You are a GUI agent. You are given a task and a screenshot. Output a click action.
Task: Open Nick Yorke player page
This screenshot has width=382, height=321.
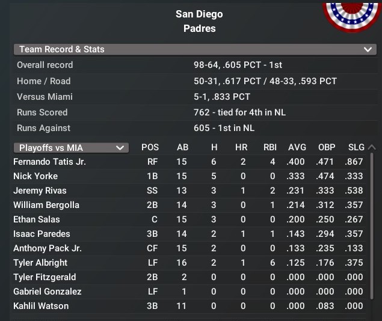(35, 176)
